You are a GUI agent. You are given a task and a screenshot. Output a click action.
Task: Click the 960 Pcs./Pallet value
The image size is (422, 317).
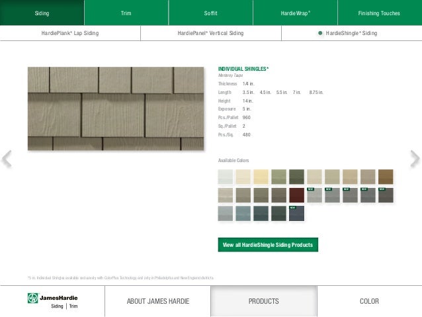[x=246, y=117]
